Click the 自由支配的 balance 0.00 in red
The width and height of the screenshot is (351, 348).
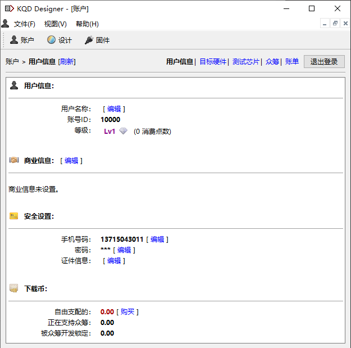107,311
